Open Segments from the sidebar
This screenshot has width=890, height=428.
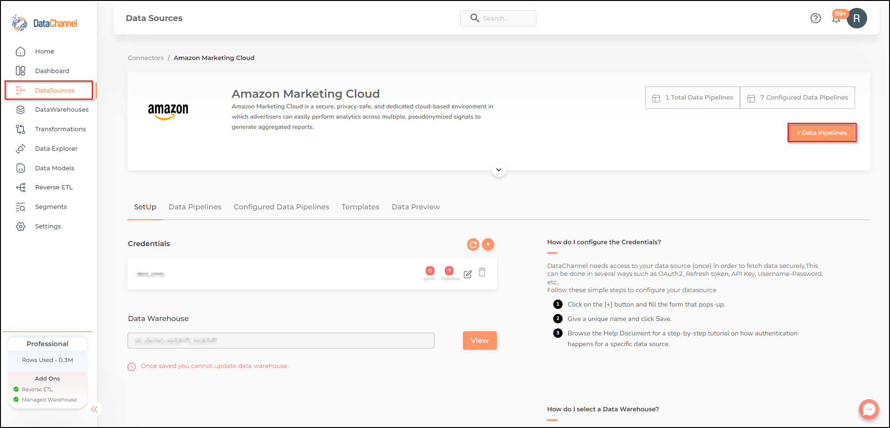[51, 207]
